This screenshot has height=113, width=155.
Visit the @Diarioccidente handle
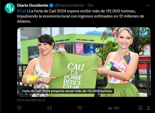[69, 5]
